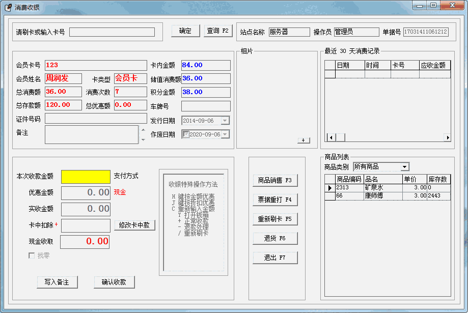Click 票据重打 F4 to reprint receipt
Viewport: 468px width, 313px height.
click(x=275, y=200)
